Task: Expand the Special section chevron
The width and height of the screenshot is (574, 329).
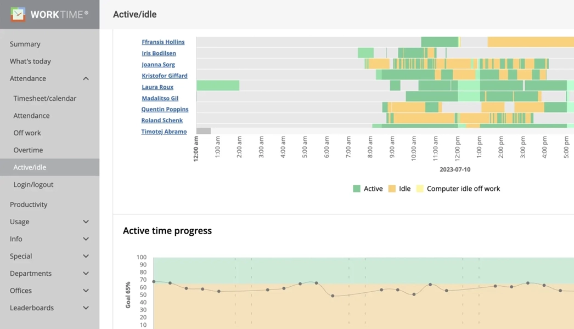Action: [x=86, y=256]
